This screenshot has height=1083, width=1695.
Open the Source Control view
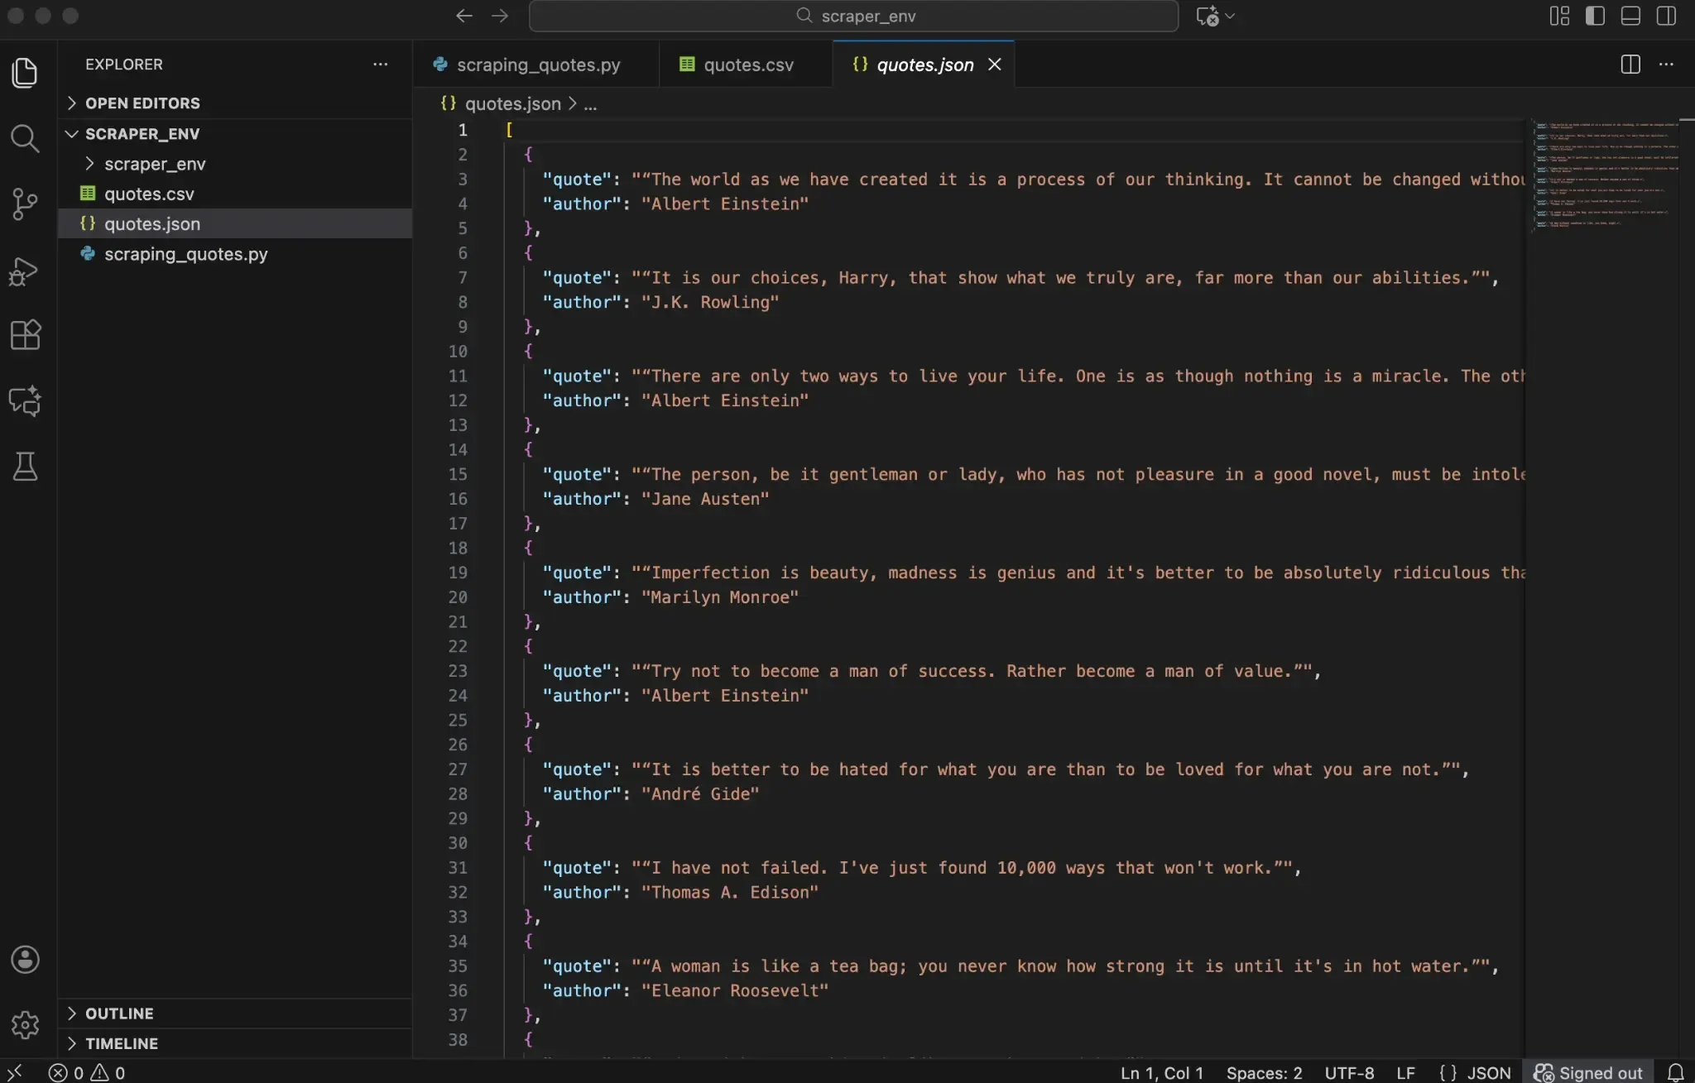(25, 204)
